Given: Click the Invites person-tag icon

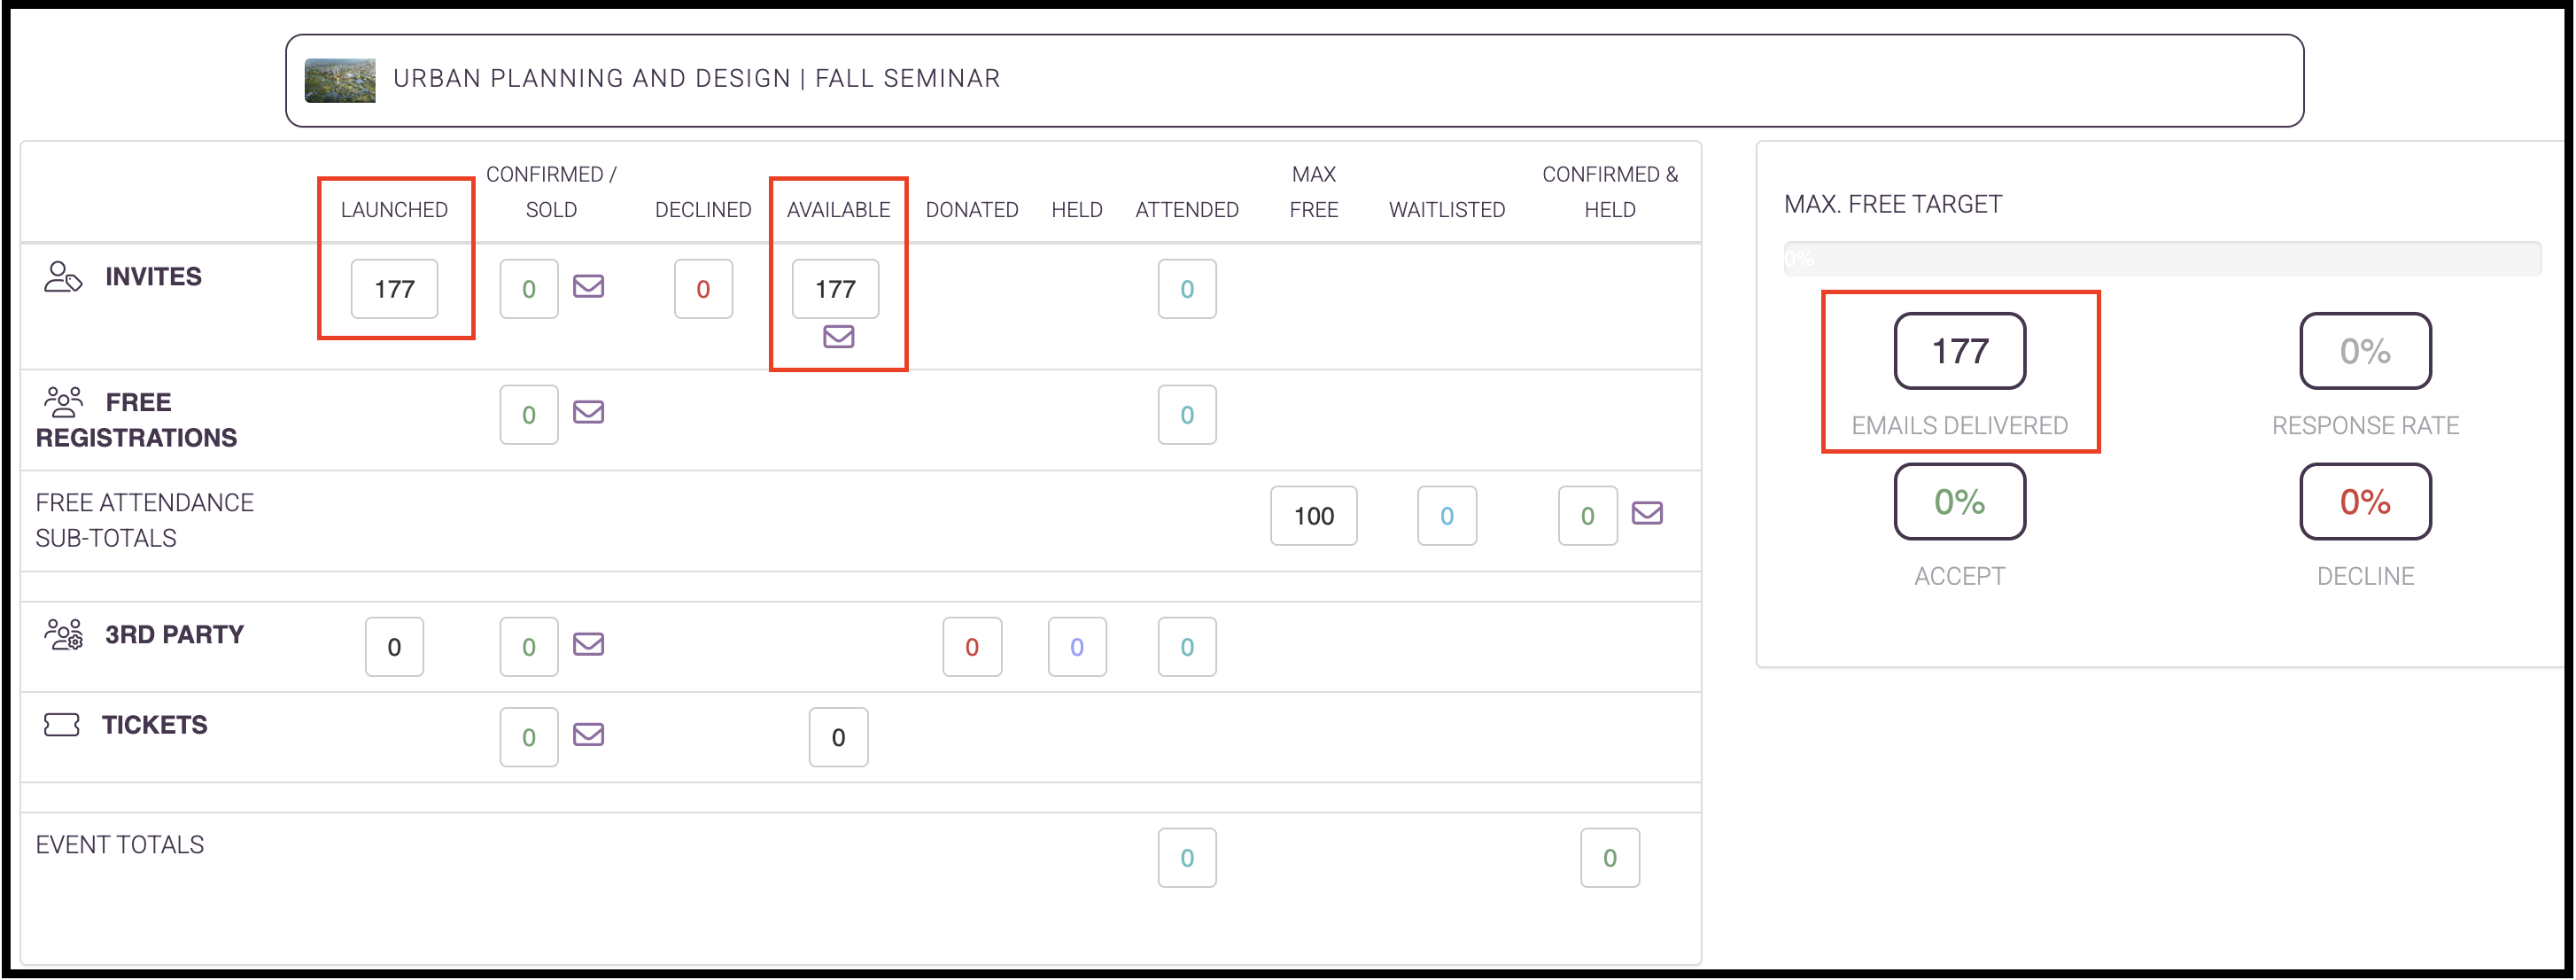Looking at the screenshot, I should tap(63, 277).
